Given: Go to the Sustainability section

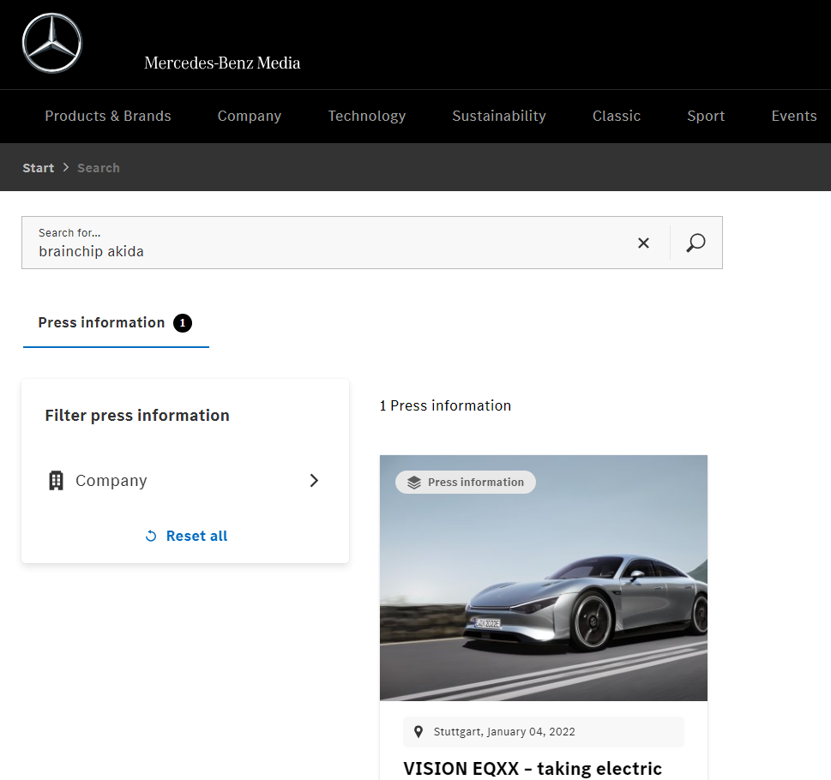Looking at the screenshot, I should (499, 117).
